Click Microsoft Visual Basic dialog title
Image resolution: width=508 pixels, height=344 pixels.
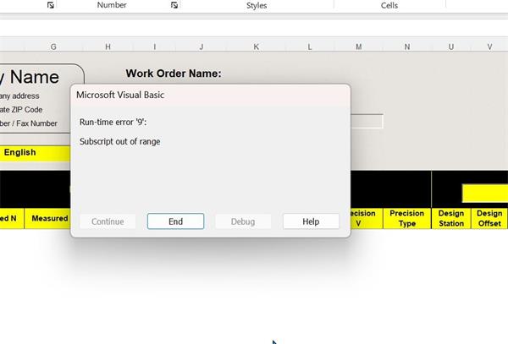click(120, 95)
